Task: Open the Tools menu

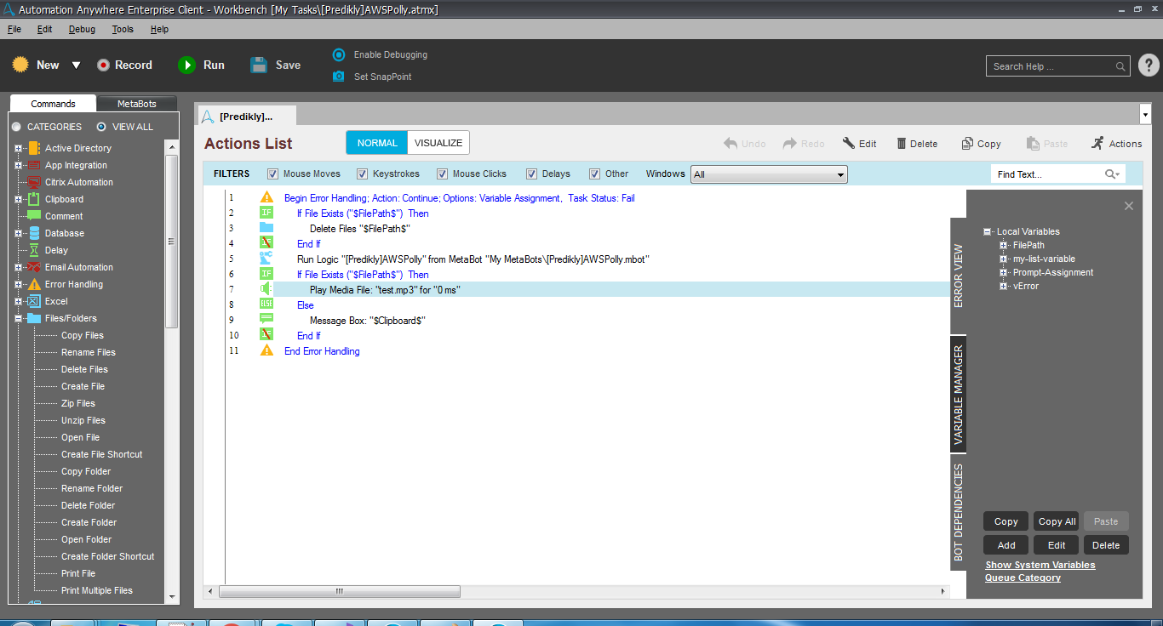Action: [123, 29]
